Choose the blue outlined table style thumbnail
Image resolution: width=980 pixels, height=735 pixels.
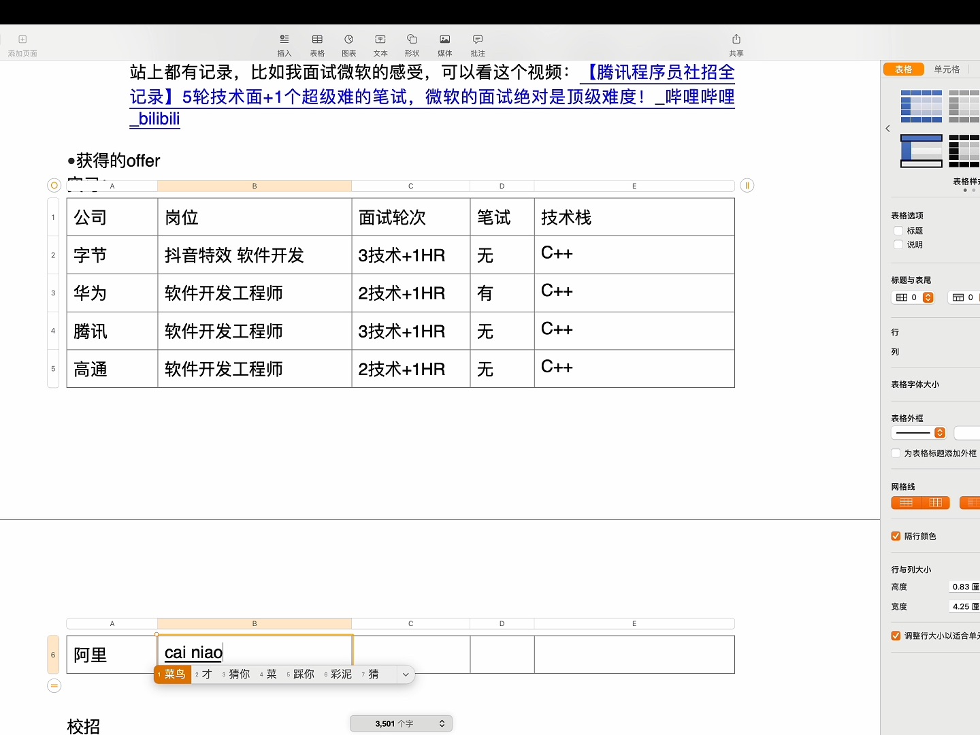(x=921, y=151)
